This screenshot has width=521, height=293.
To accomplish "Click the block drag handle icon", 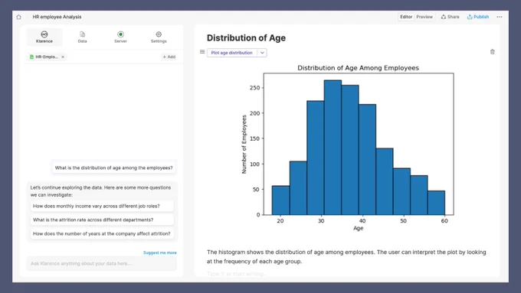I will point(202,52).
